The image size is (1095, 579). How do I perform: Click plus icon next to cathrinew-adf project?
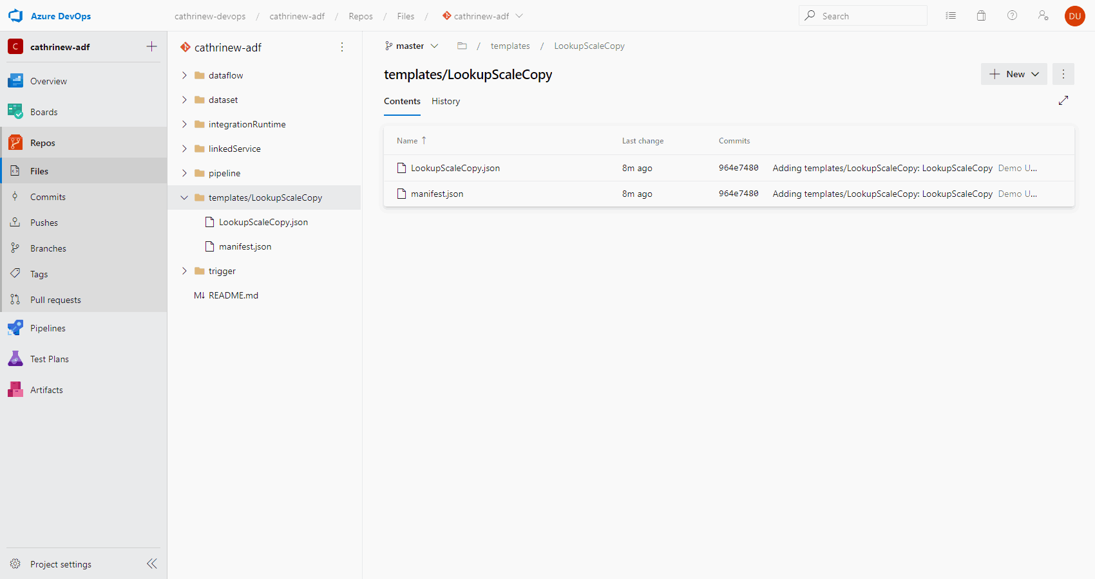(151, 46)
